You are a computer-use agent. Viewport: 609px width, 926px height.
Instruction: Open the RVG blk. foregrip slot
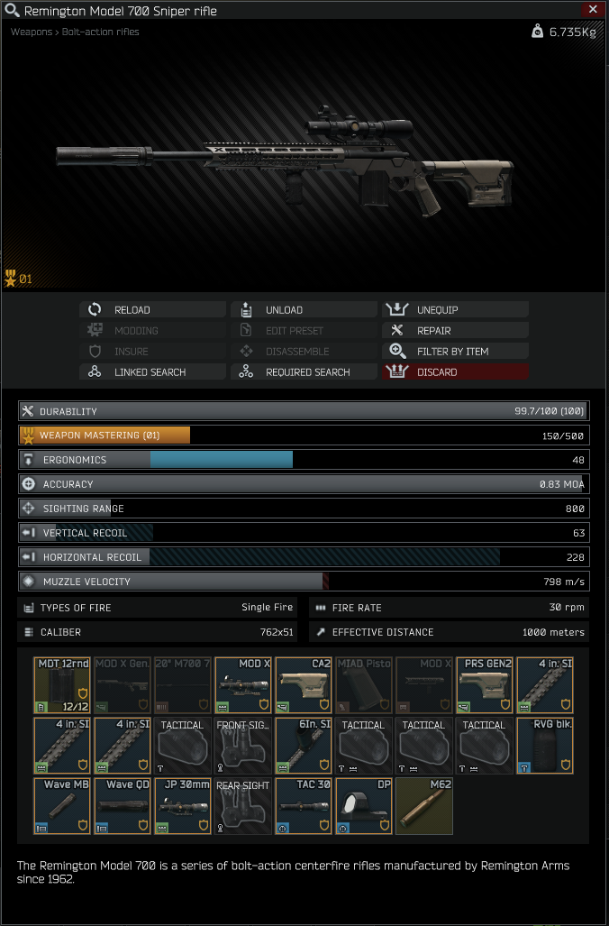coord(545,746)
